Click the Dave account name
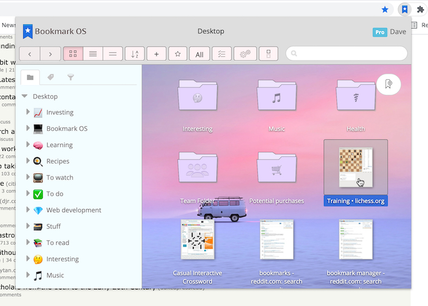 click(x=398, y=32)
